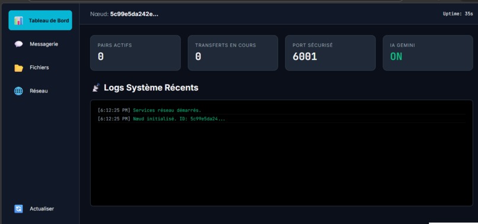Image resolution: width=478 pixels, height=224 pixels.
Task: Click log line 'Services réseau démarrés.'
Action: pyautogui.click(x=167, y=110)
